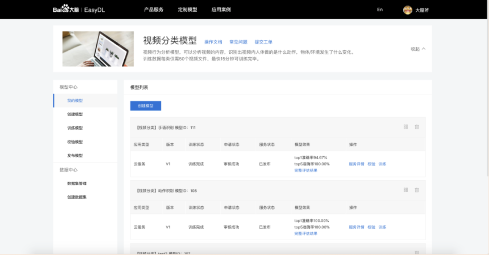
Task: Switch language with the En link
Action: click(380, 9)
